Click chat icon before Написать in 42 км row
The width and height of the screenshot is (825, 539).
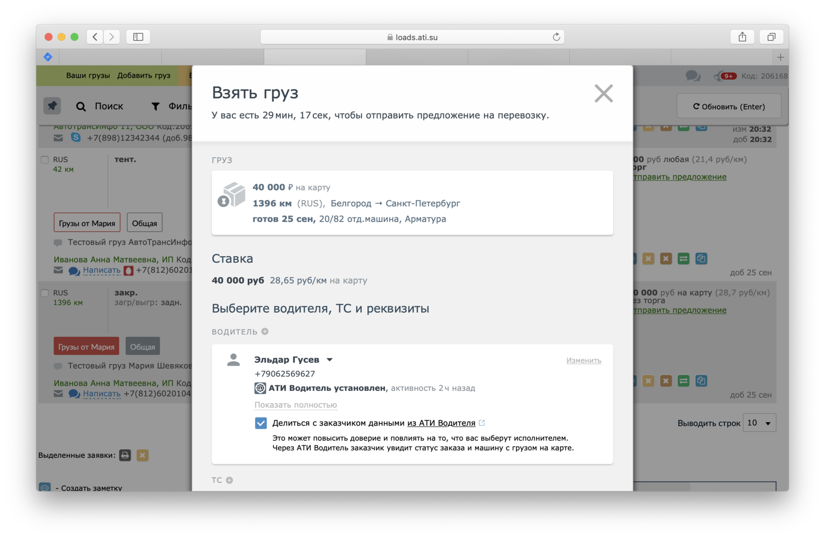pos(74,270)
